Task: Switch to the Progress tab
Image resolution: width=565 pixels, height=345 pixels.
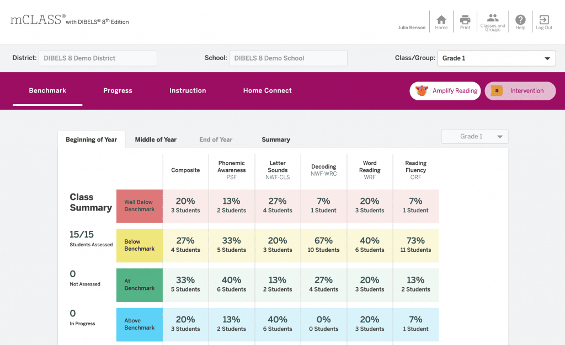Action: pos(118,90)
